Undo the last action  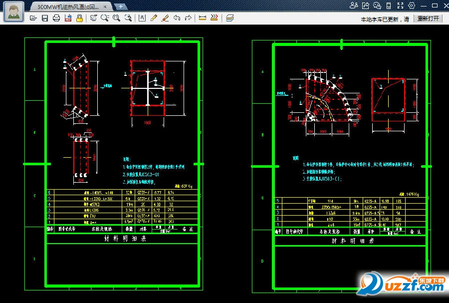[x=177, y=18]
